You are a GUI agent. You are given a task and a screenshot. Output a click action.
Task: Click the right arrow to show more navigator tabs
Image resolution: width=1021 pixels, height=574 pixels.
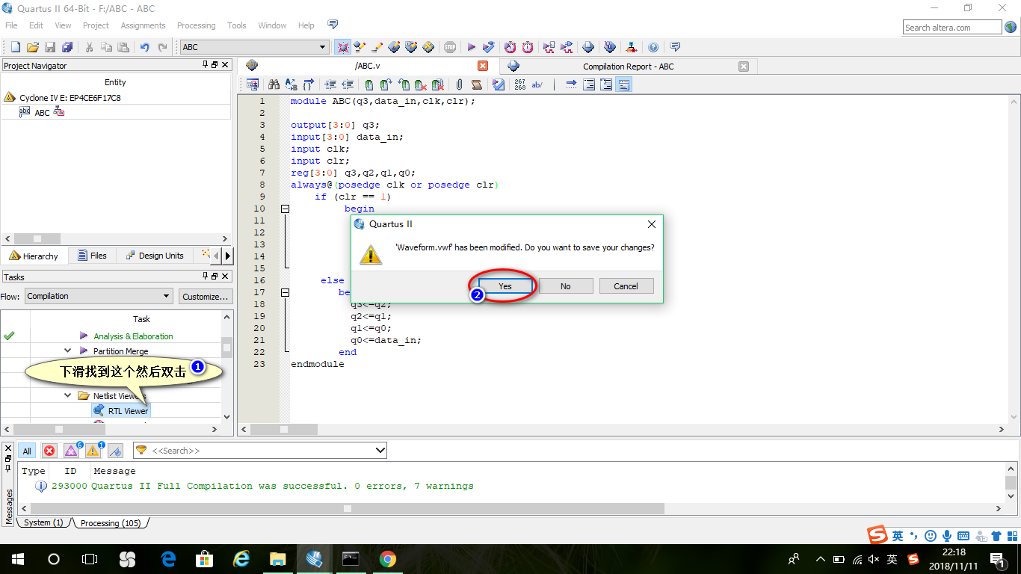(228, 256)
